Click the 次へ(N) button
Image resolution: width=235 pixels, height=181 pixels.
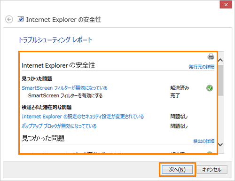(177, 170)
